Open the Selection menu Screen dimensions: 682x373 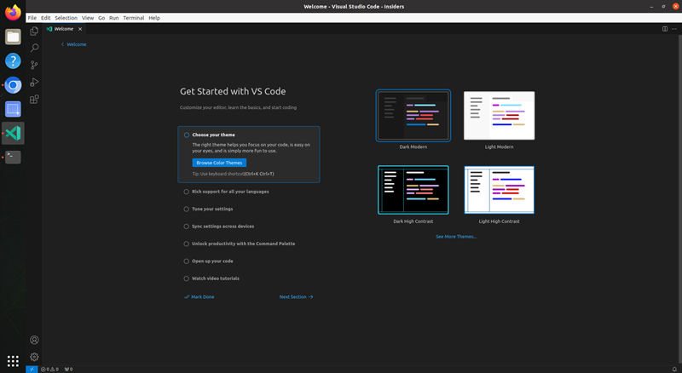coord(66,18)
